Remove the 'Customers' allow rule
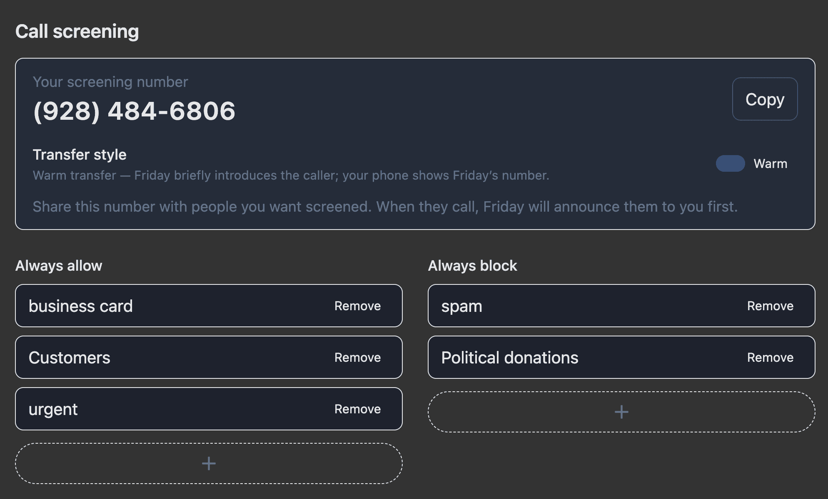Screen dimensions: 828x499 click(357, 357)
